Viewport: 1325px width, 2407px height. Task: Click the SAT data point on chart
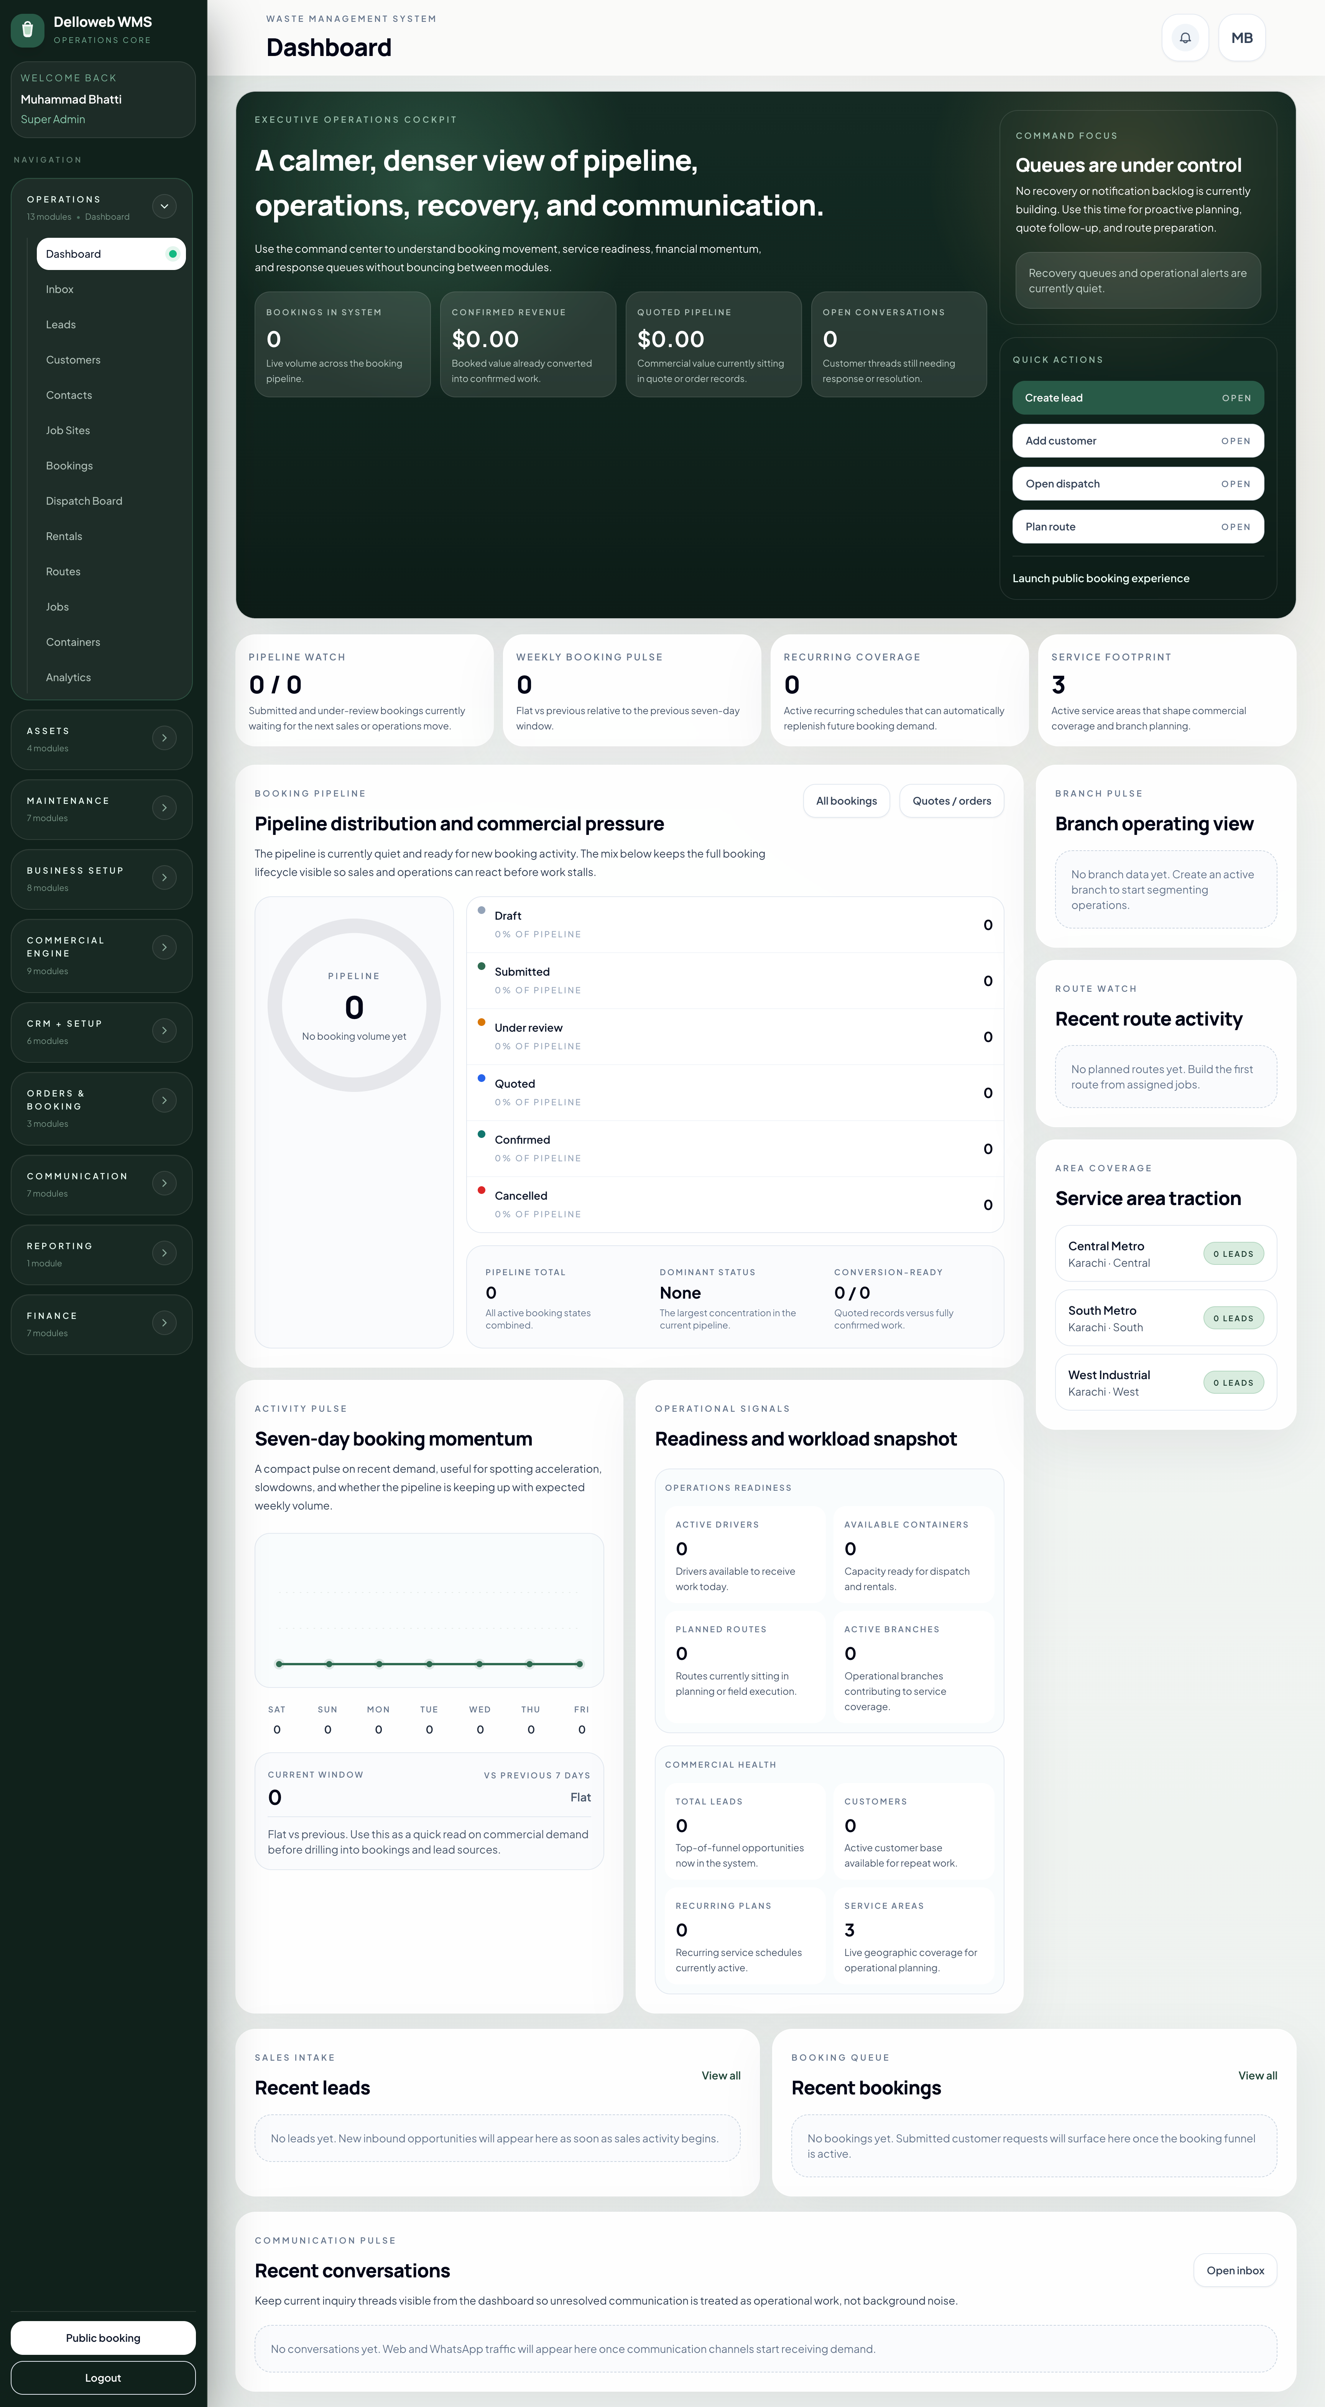point(279,1664)
